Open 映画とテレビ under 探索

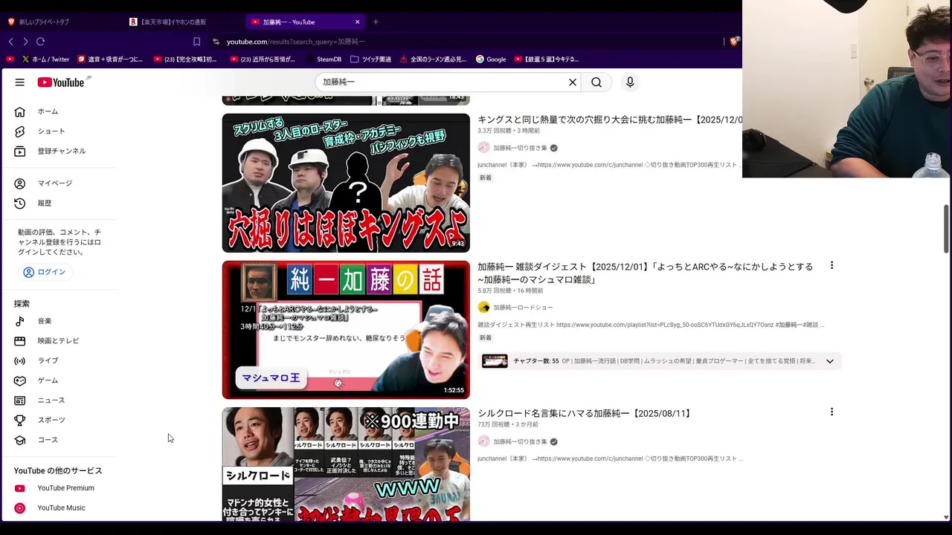pyautogui.click(x=59, y=341)
